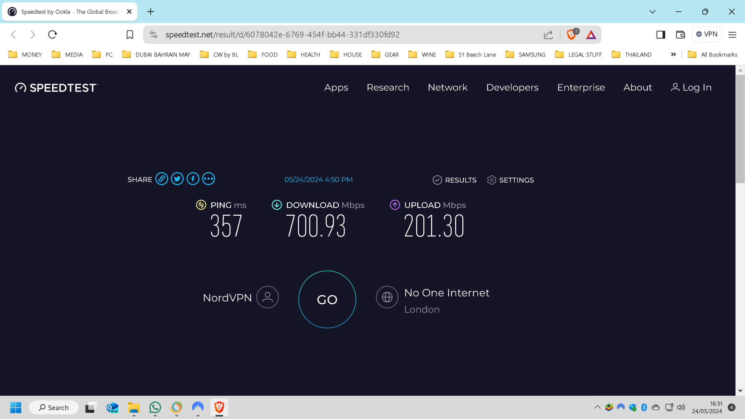The width and height of the screenshot is (745, 419).
Task: Open the Brave Wallet
Action: pyautogui.click(x=680, y=35)
